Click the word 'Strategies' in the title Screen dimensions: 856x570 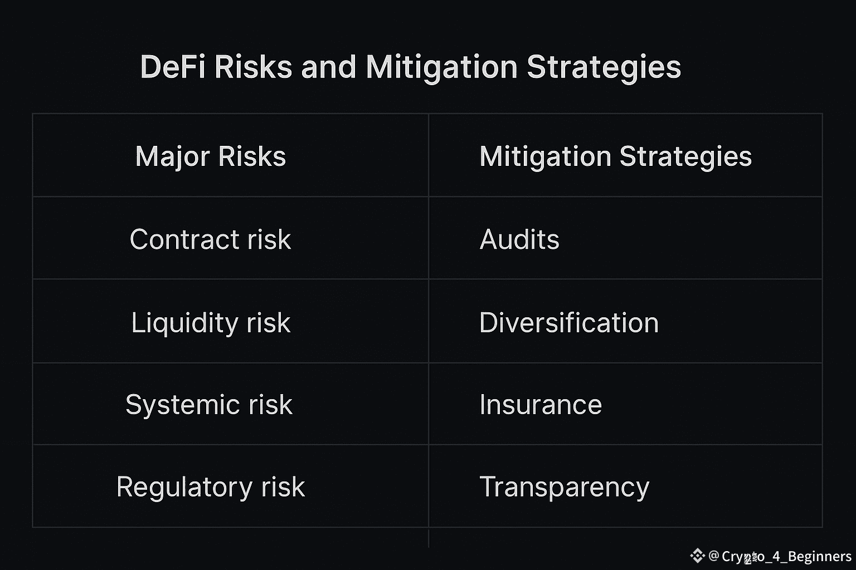pos(604,68)
